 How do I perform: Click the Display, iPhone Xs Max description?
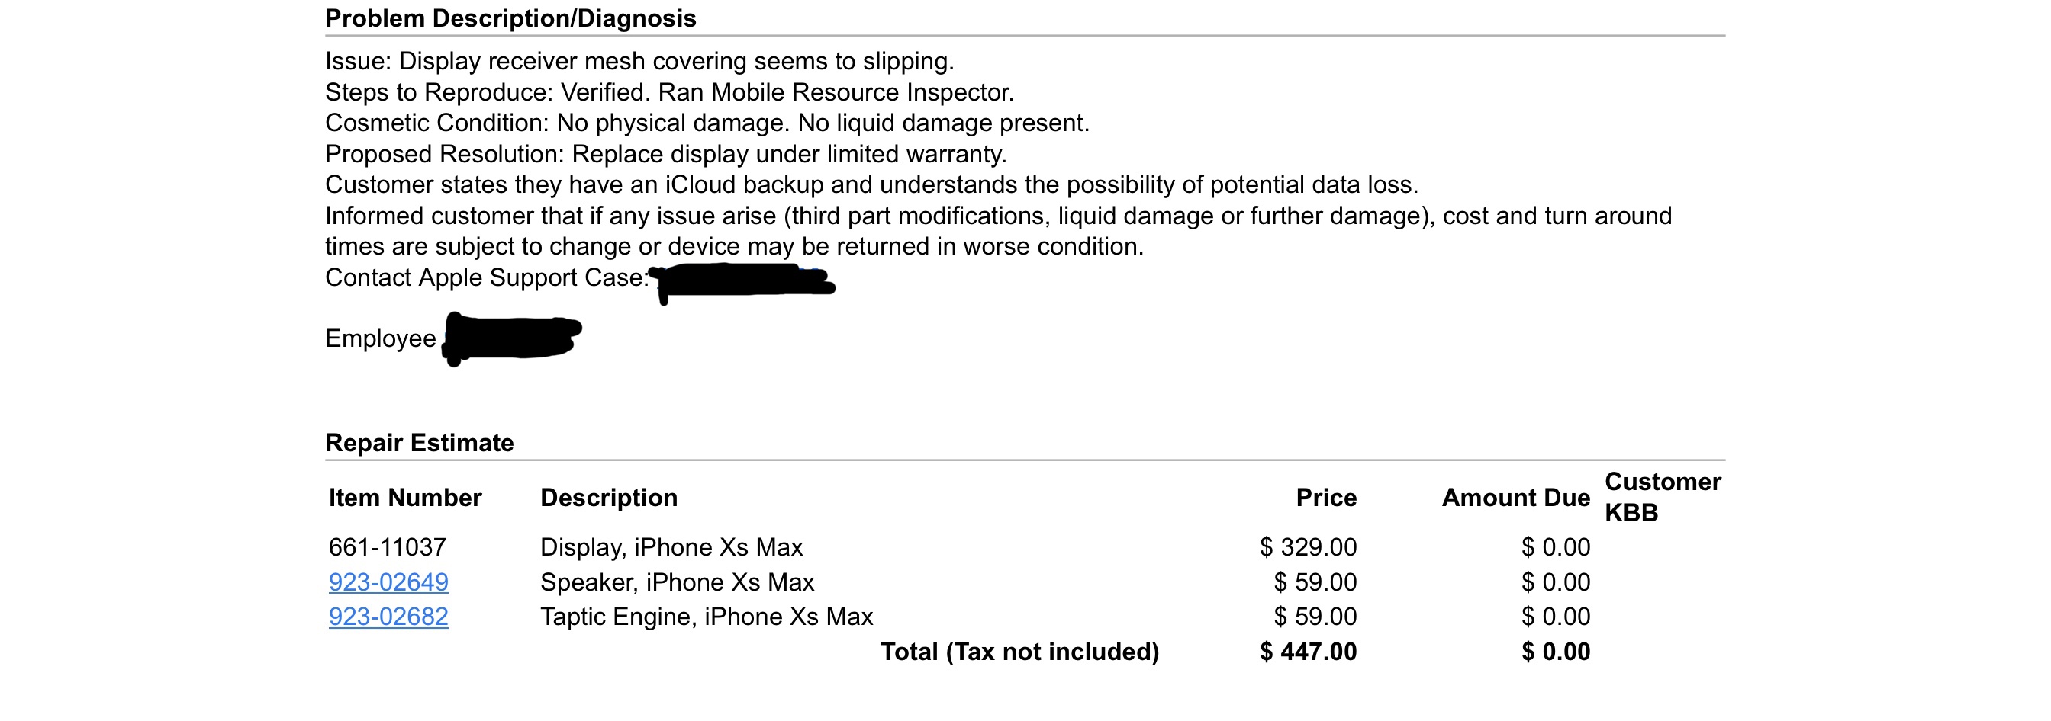671,547
